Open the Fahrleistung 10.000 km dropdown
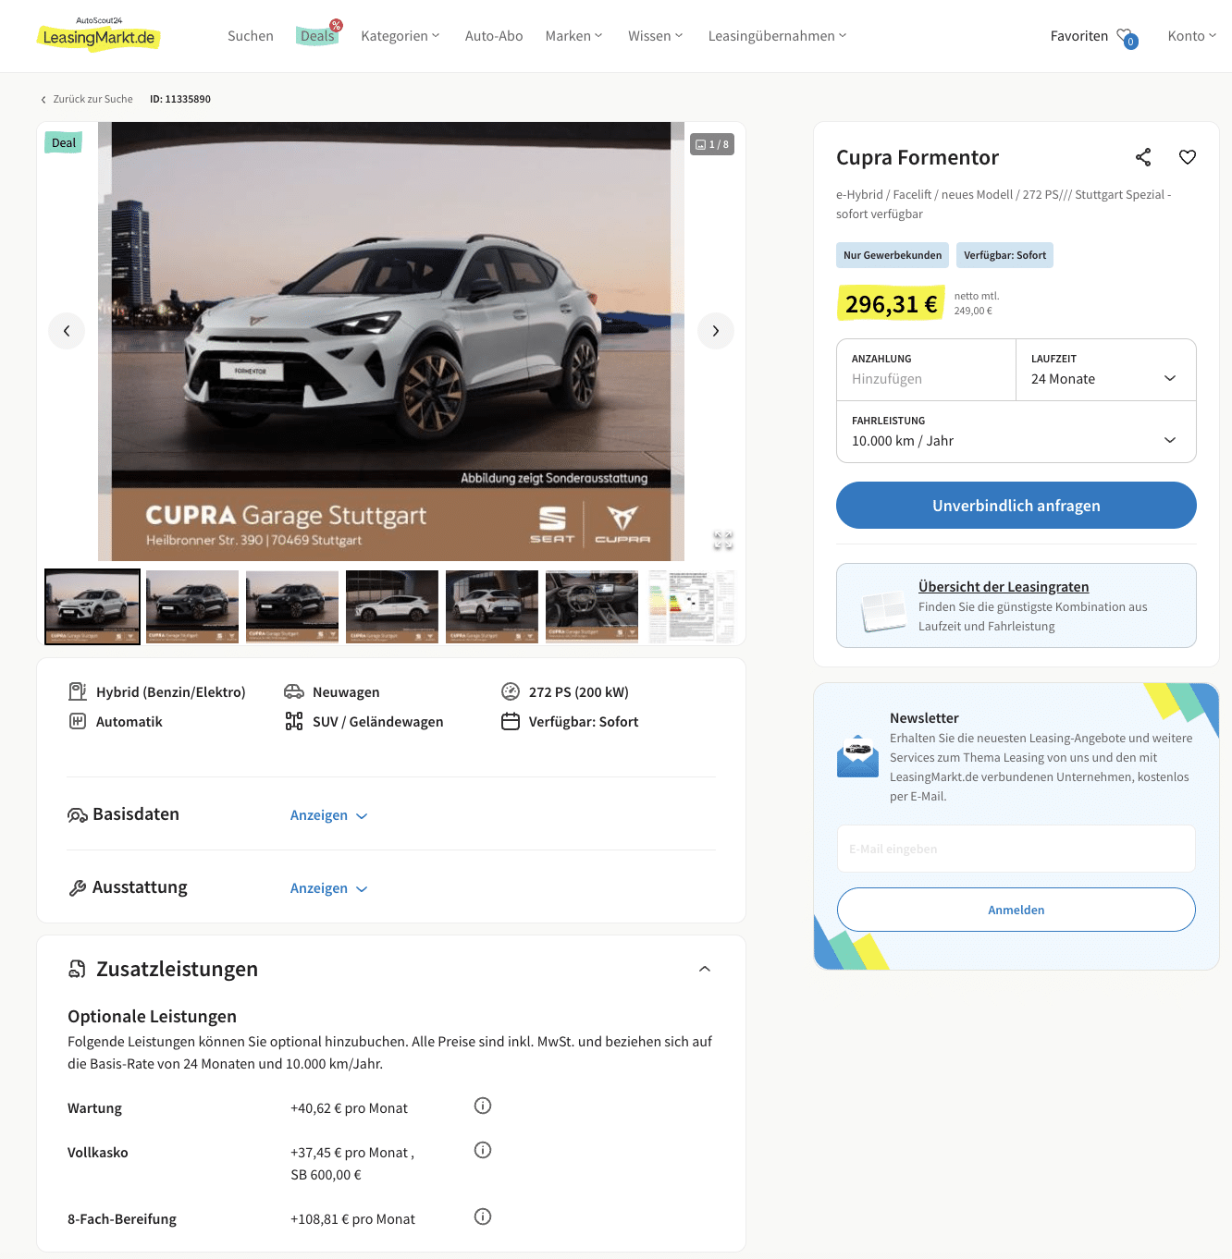 1016,432
